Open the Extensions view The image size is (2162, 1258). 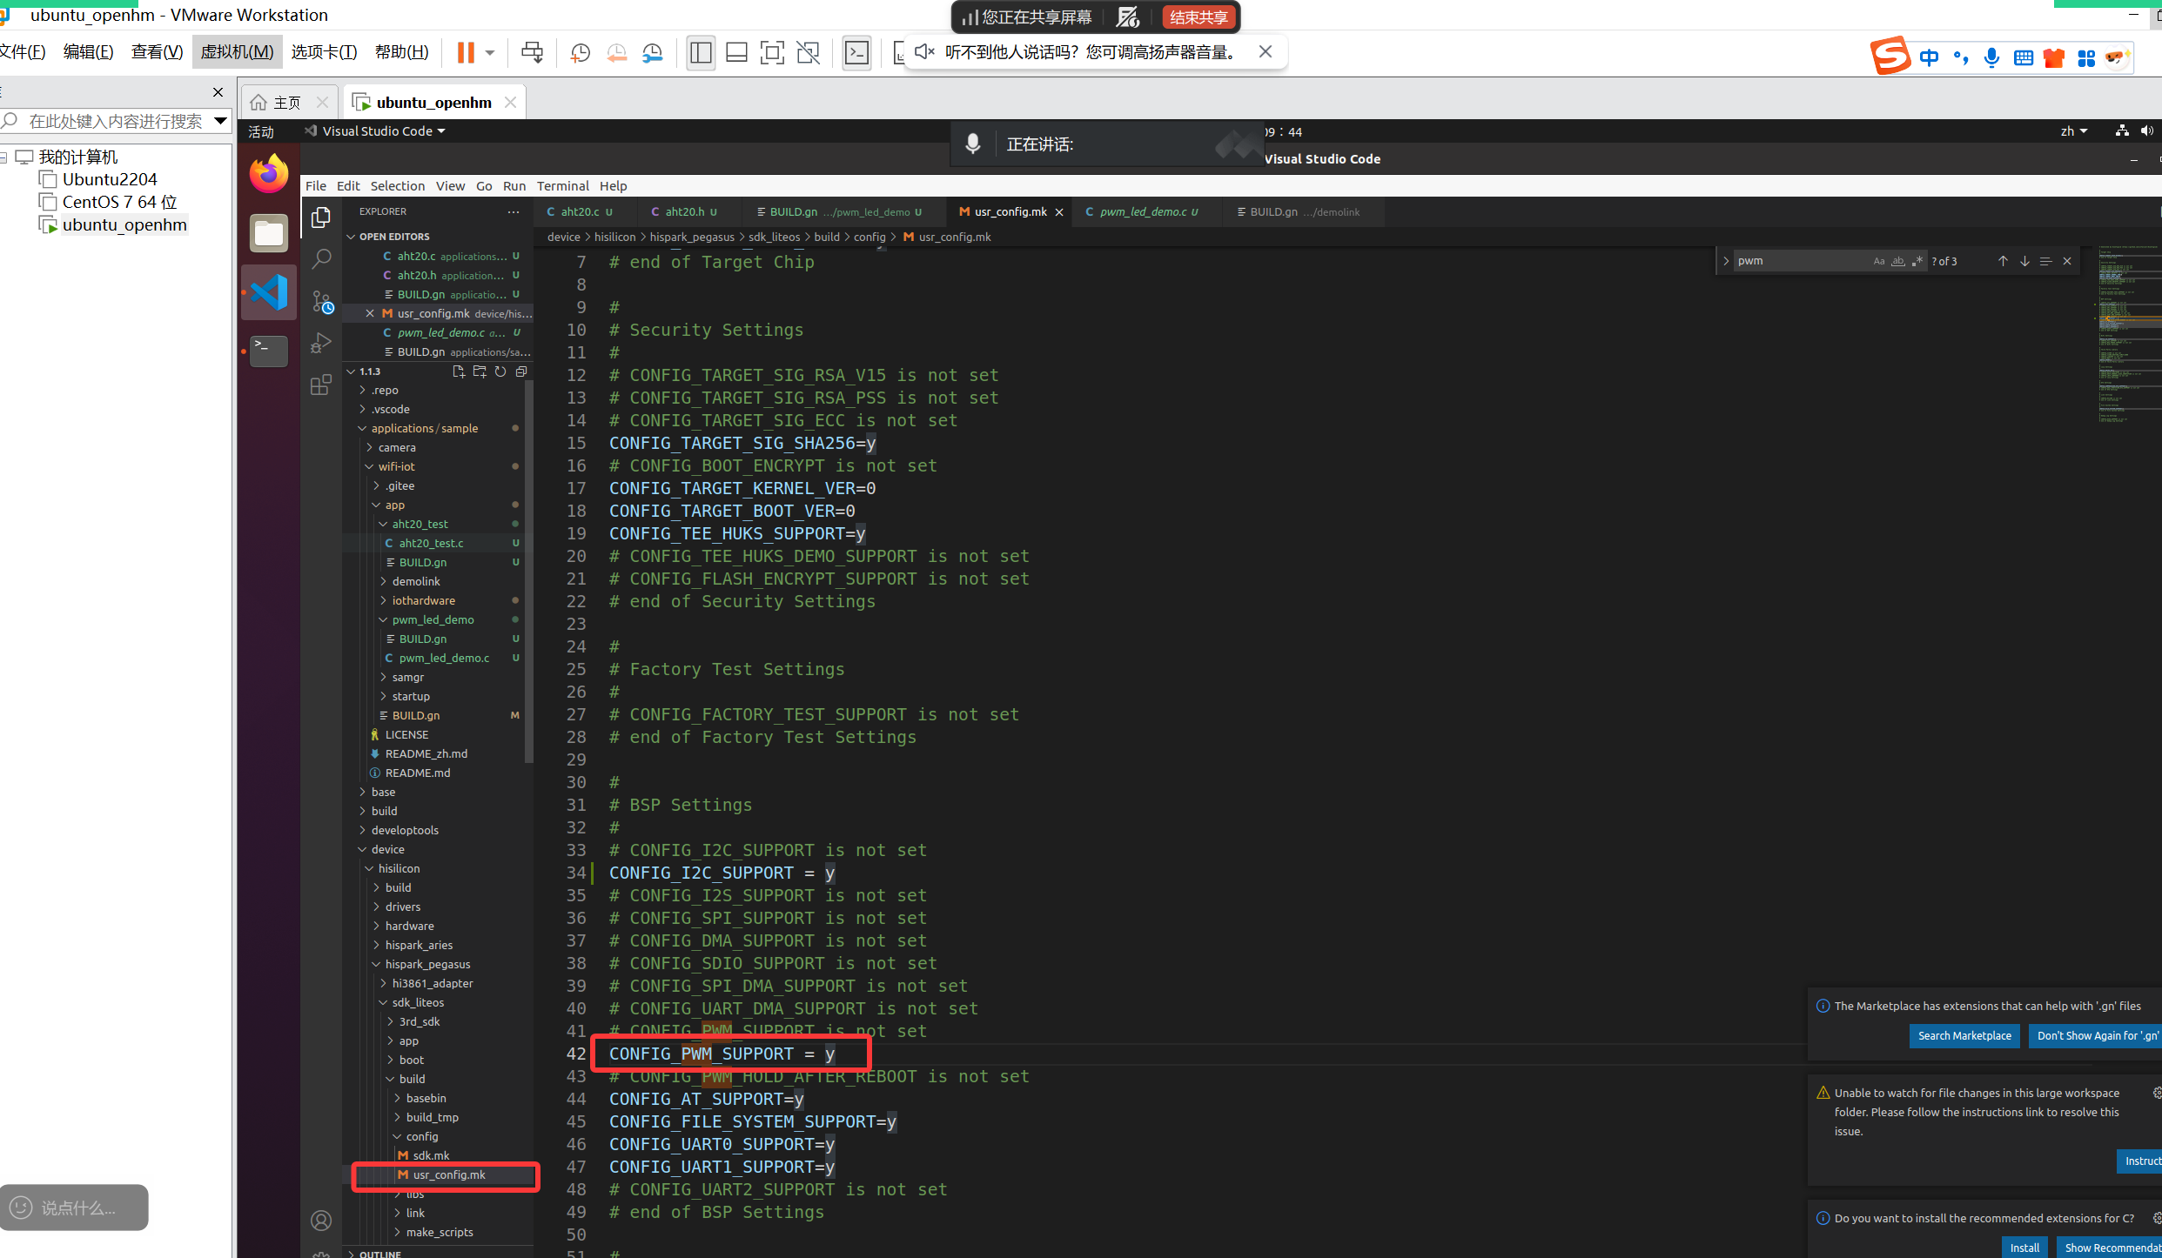[x=321, y=385]
